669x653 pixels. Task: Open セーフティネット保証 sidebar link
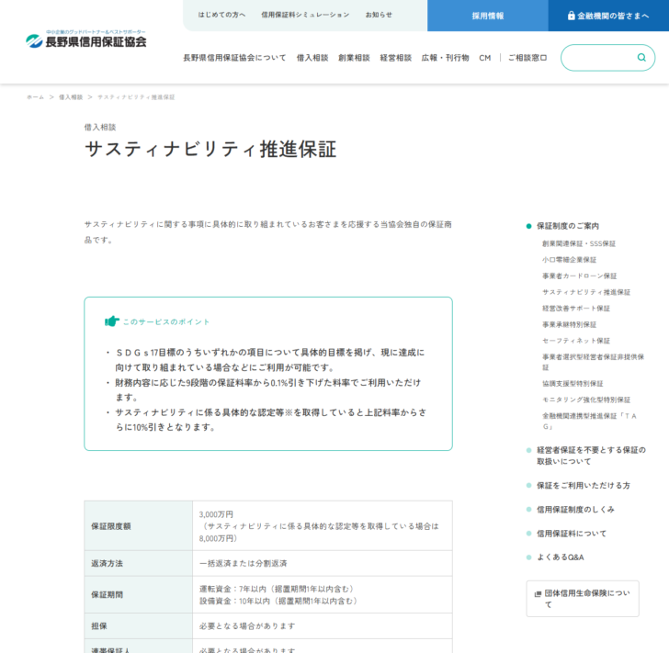[x=576, y=341]
